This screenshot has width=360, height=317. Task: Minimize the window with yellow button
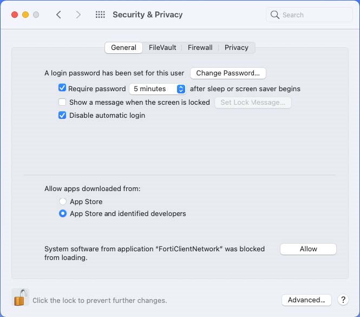[x=25, y=15]
